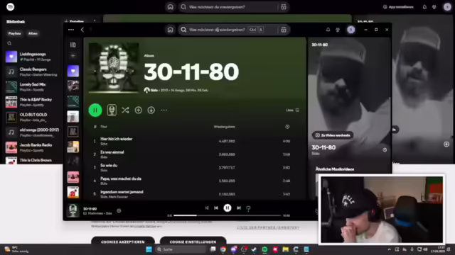Open Browse icon in back window top bar

tap(284, 6)
